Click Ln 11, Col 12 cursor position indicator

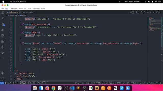tap(100, 83)
